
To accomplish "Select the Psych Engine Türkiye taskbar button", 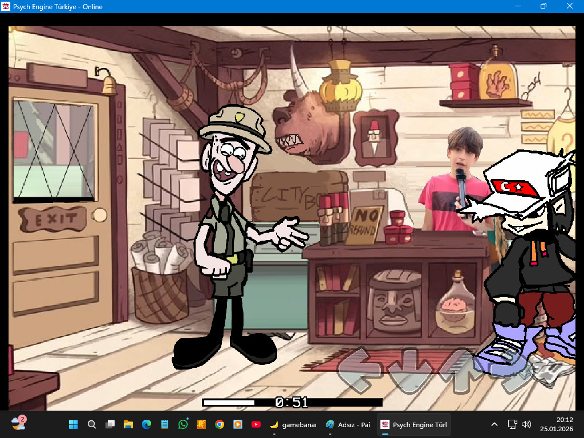I will click(x=414, y=424).
